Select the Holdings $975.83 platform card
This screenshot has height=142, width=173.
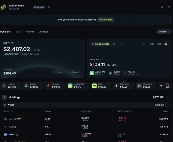(10, 86)
